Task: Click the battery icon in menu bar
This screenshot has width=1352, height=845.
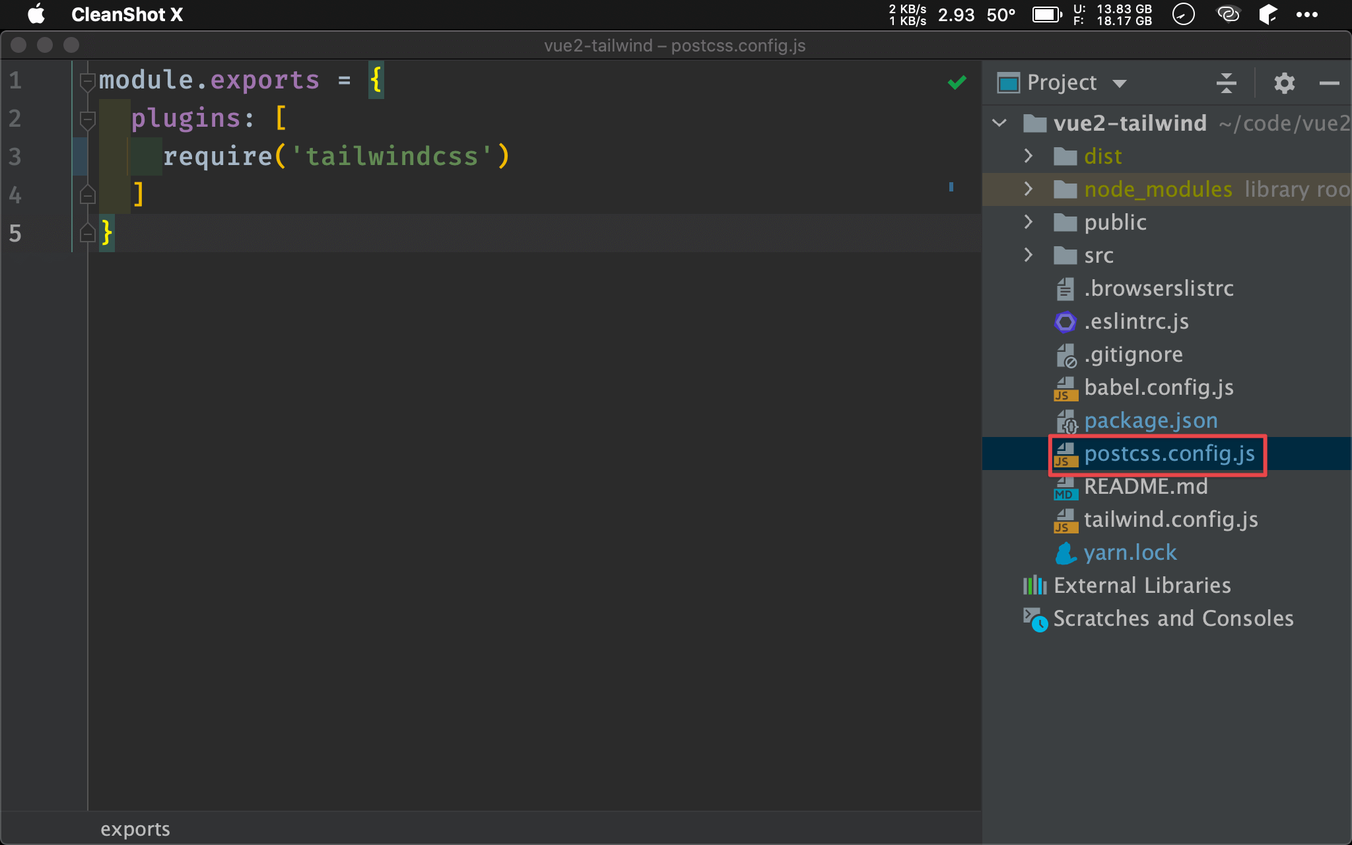Action: point(1047,15)
